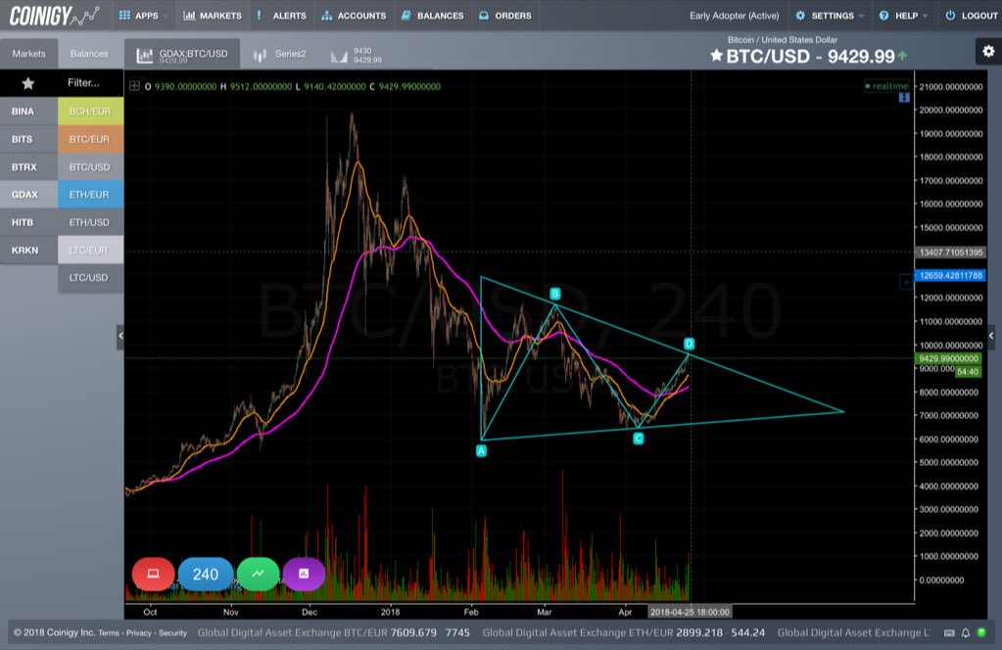This screenshot has height=650, width=1002.
Task: Select the HITB exchange
Action: point(28,222)
